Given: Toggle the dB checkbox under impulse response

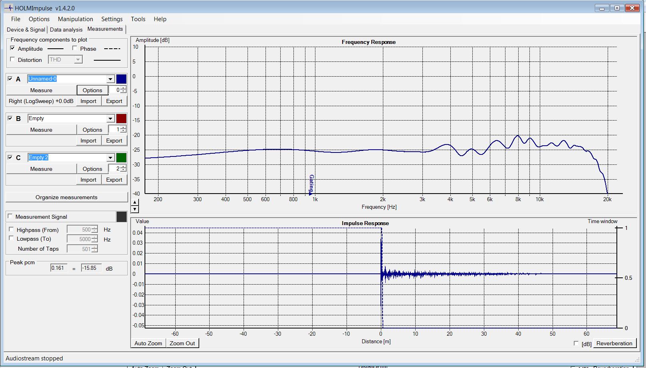Looking at the screenshot, I should (576, 343).
